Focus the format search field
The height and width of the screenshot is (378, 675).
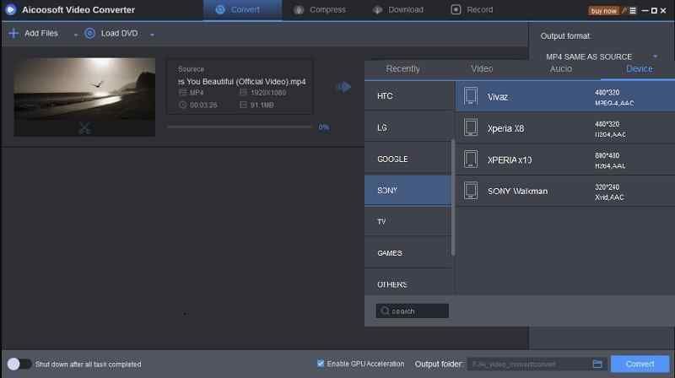(x=412, y=310)
